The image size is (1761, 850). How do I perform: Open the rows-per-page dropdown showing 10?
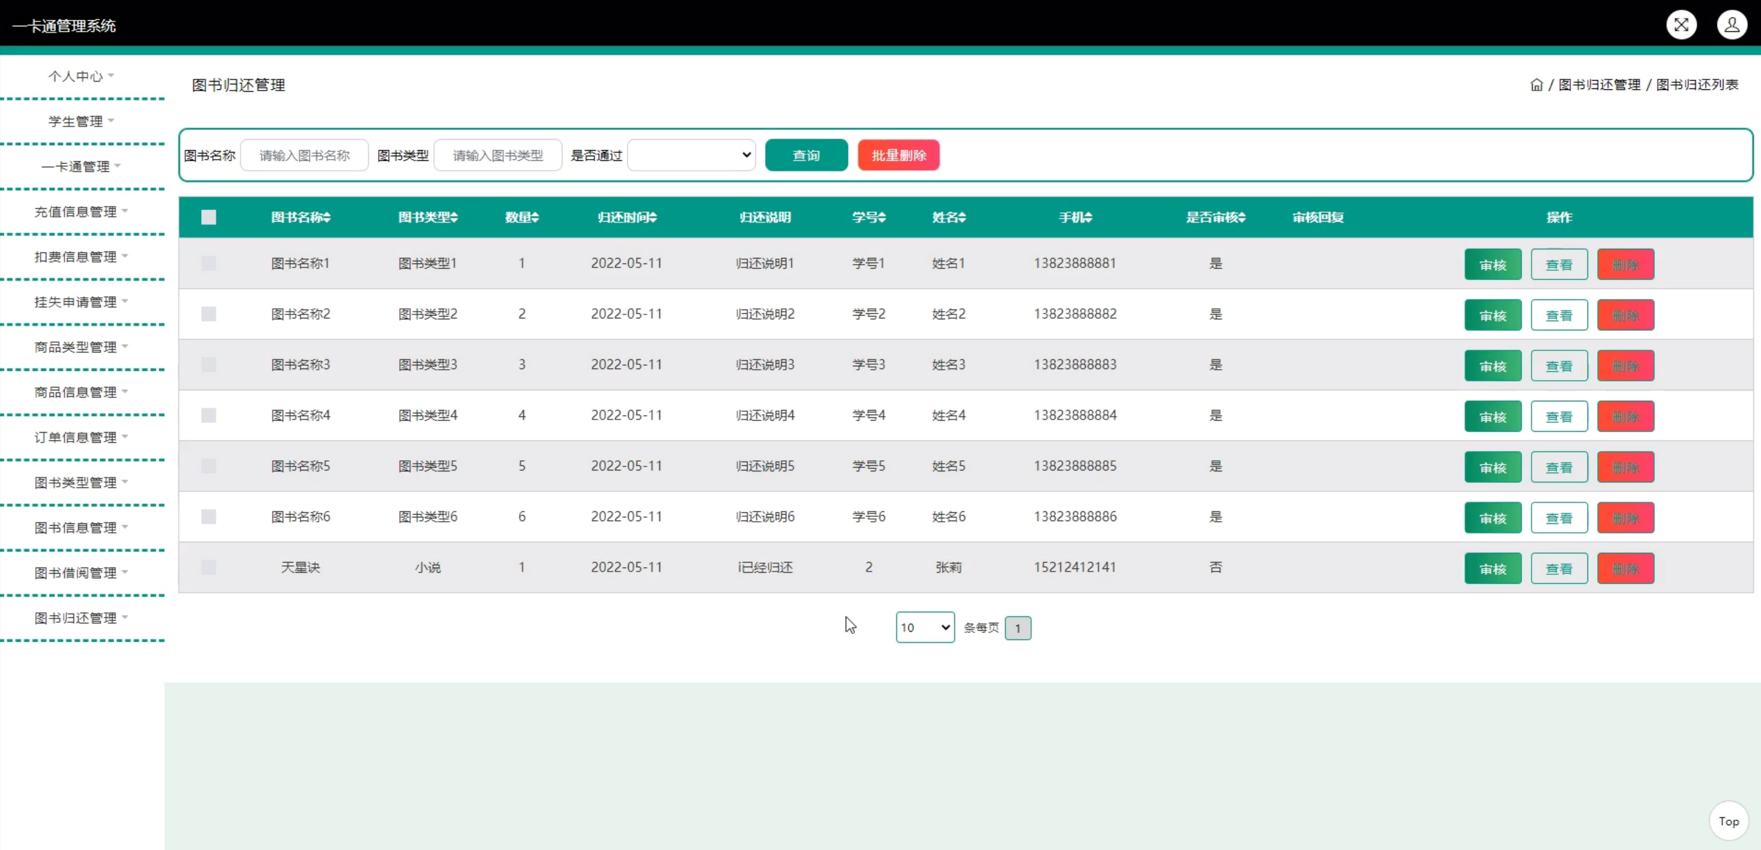pos(925,627)
